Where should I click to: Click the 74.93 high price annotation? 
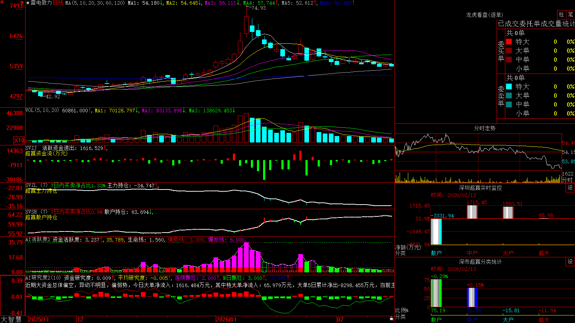[x=259, y=8]
